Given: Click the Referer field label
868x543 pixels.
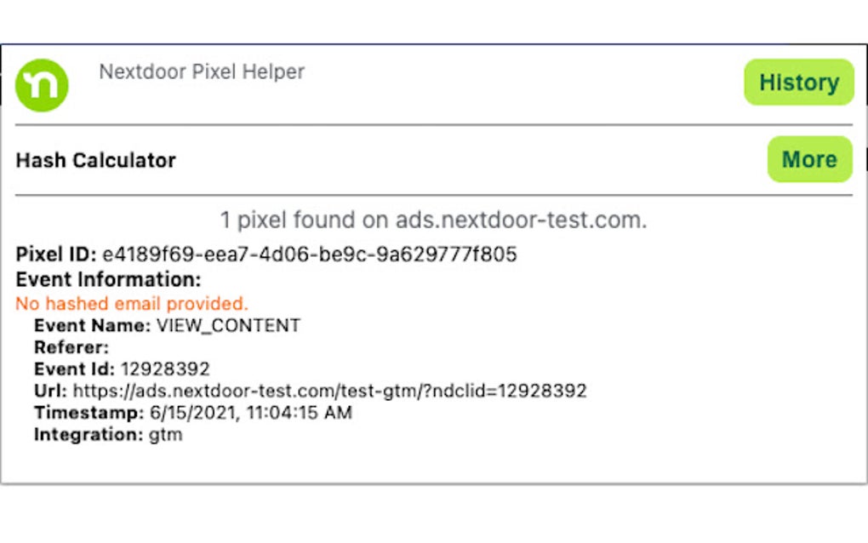Looking at the screenshot, I should tap(71, 347).
